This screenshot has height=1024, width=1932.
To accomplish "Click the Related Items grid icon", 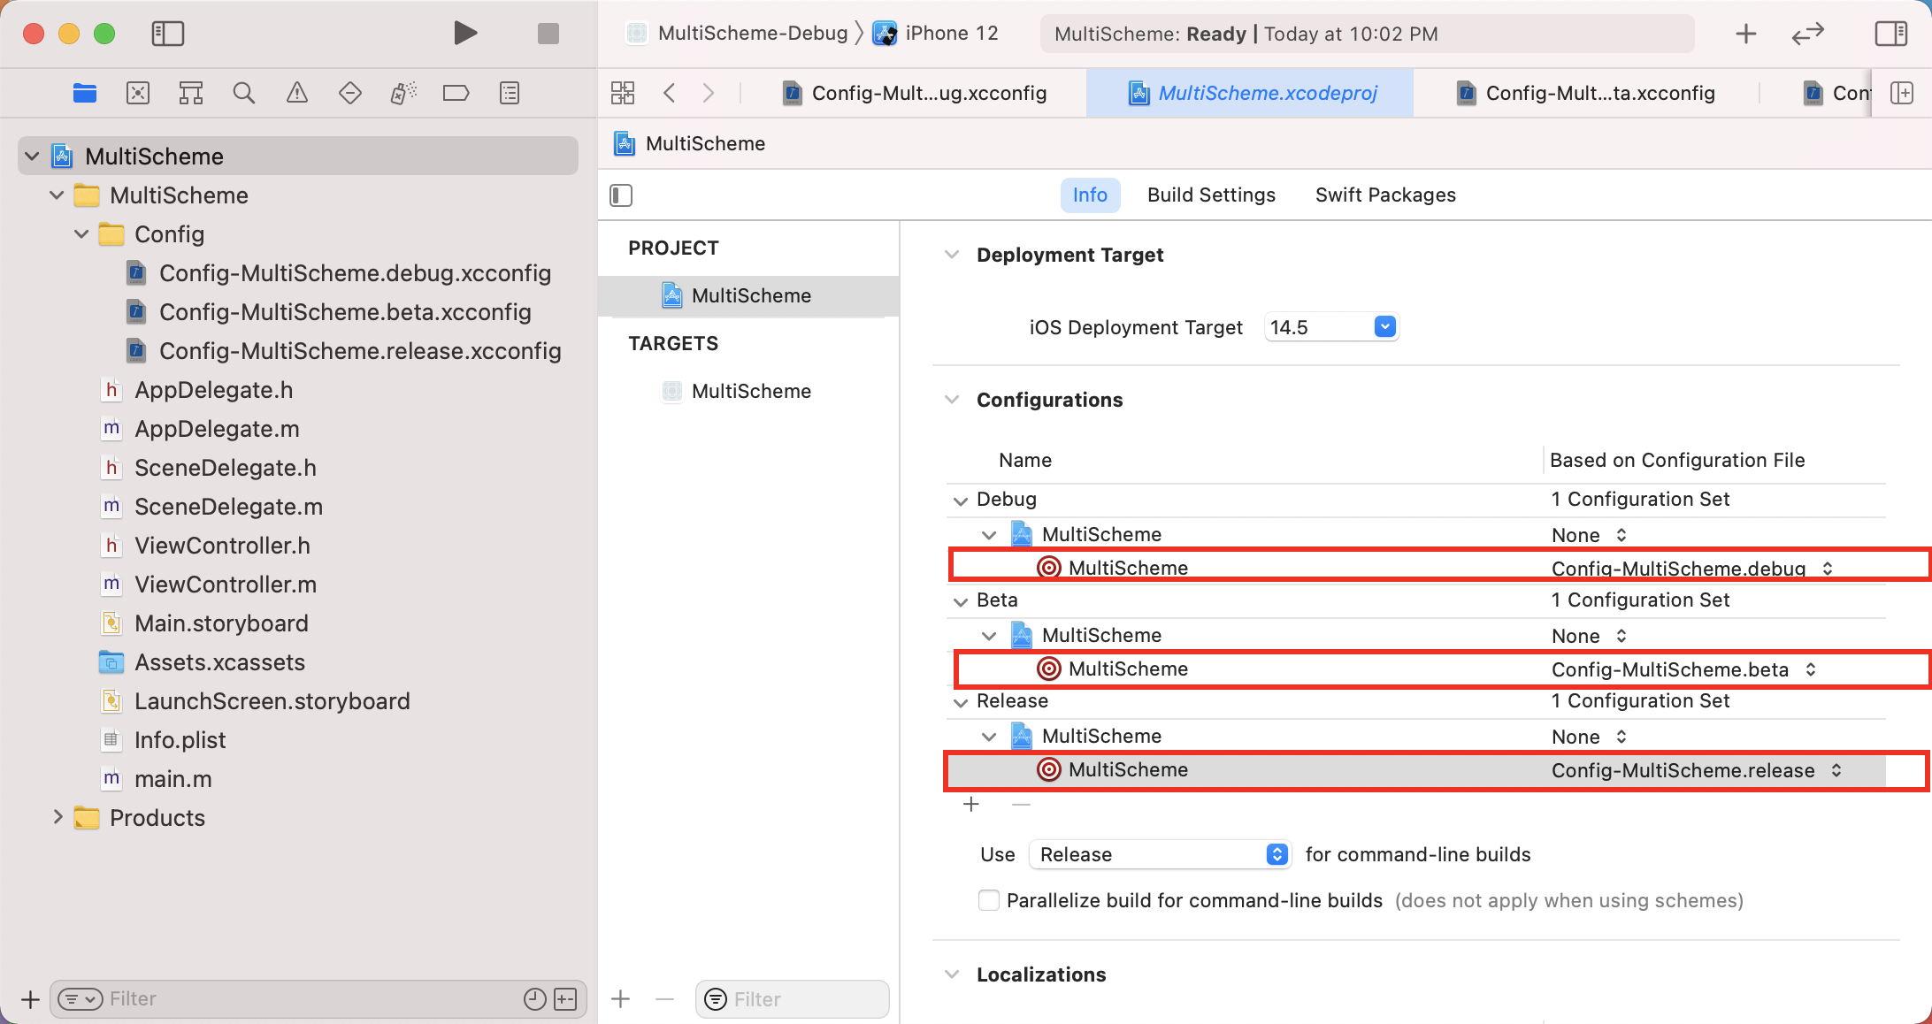I will click(x=623, y=93).
